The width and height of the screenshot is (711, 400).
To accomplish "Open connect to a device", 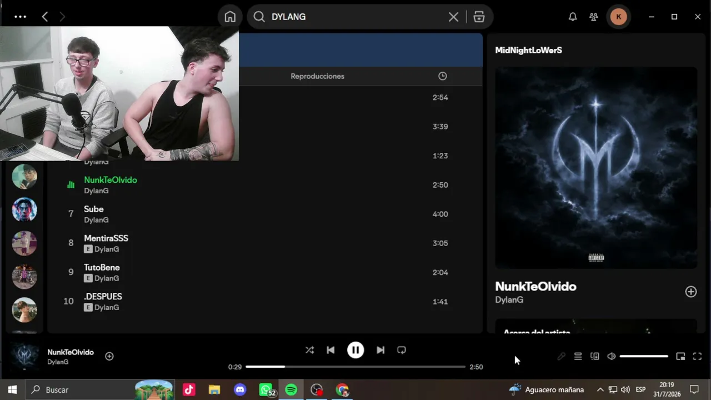I will [x=594, y=356].
